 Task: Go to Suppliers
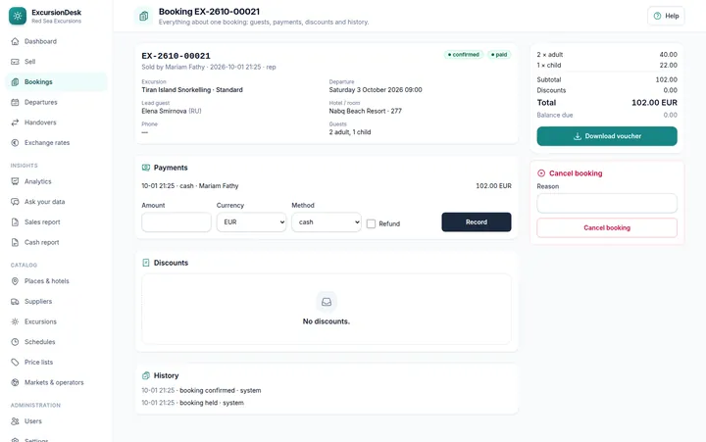56,301
